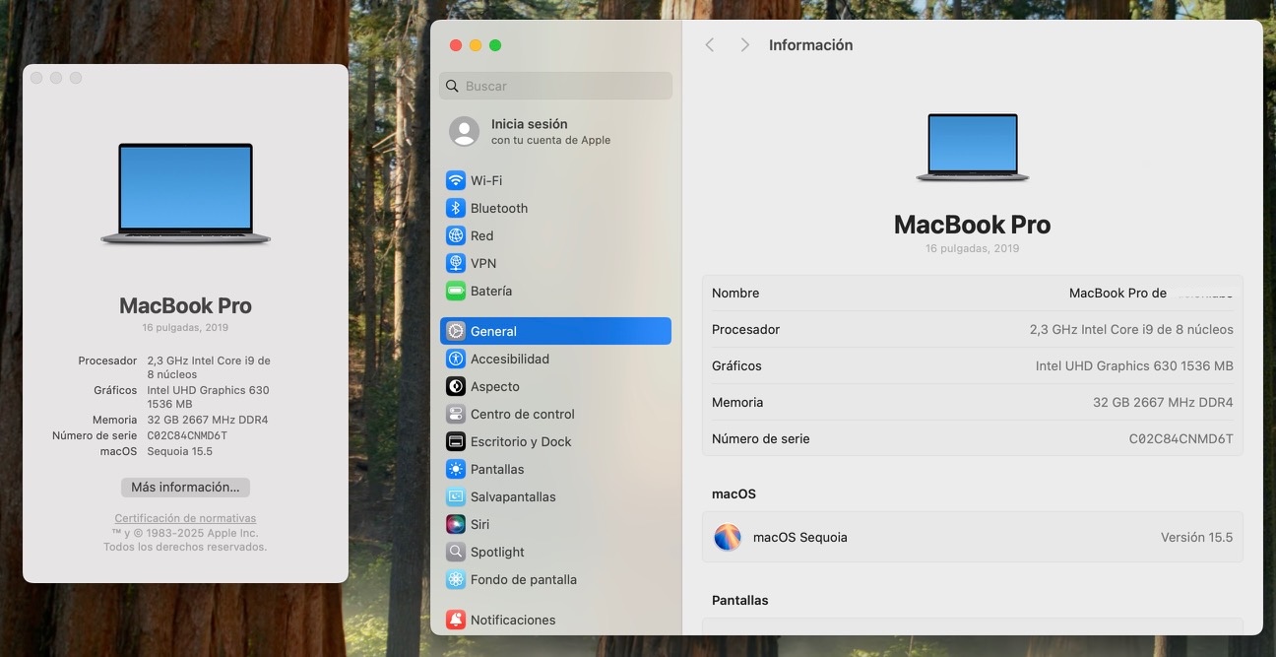Click serial number in Información pane
The image size is (1276, 657).
click(1180, 438)
